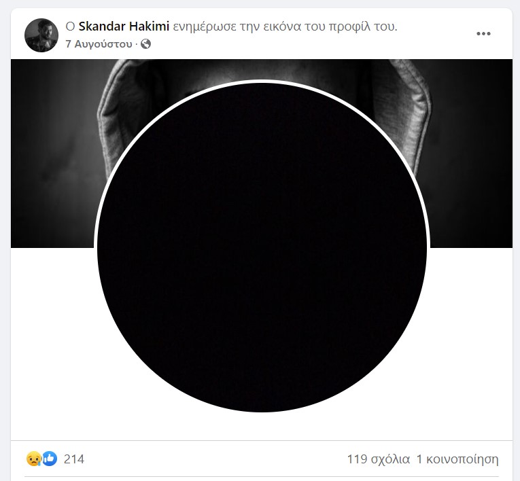520x481 pixels.
Task: View the 1 κοινοποίηση share list
Action: coord(457,459)
